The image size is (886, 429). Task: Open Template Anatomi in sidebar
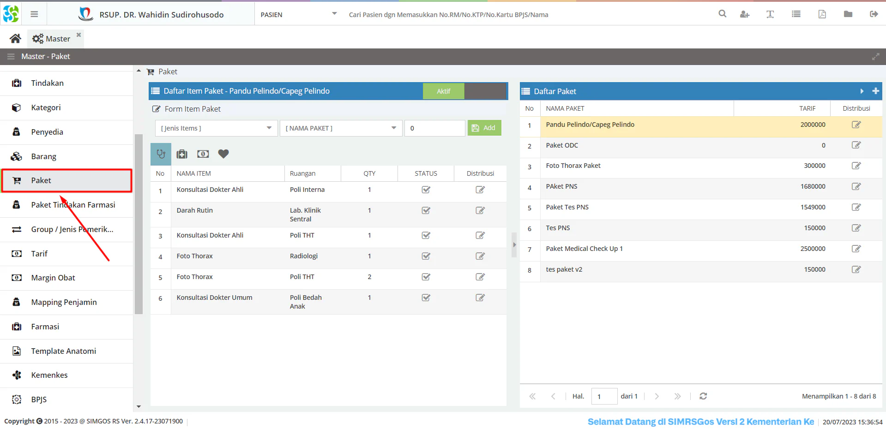coord(66,352)
